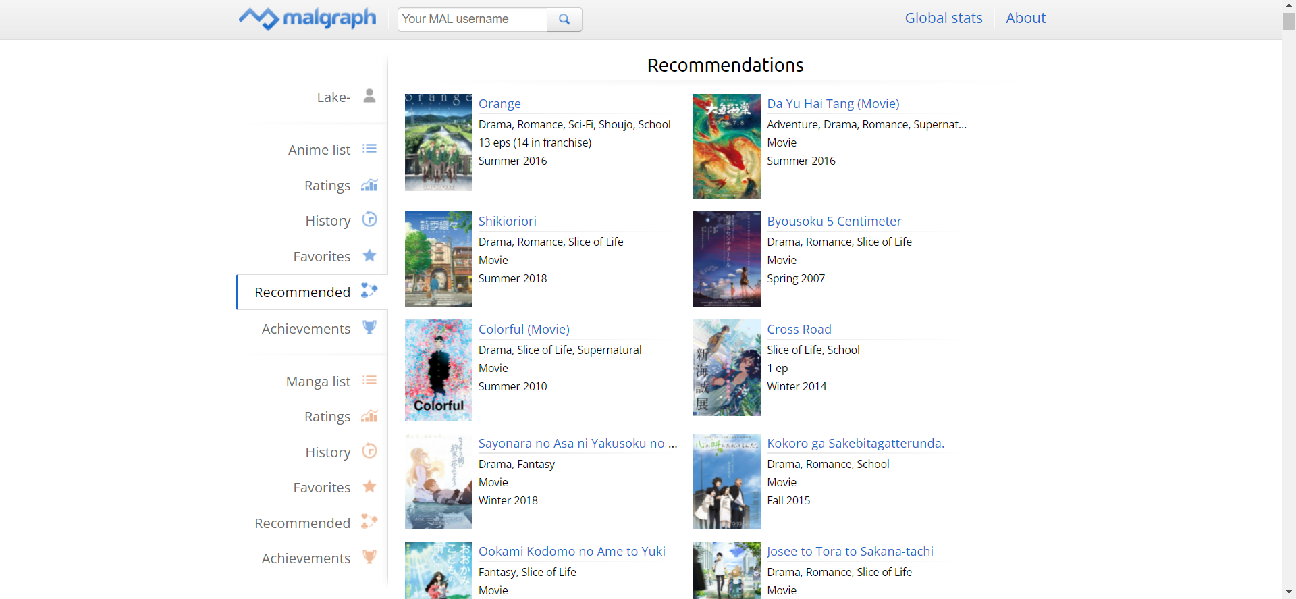Image resolution: width=1296 pixels, height=599 pixels.
Task: Click the 'Summer 2018' season text under Shikioriori
Action: tap(512, 279)
